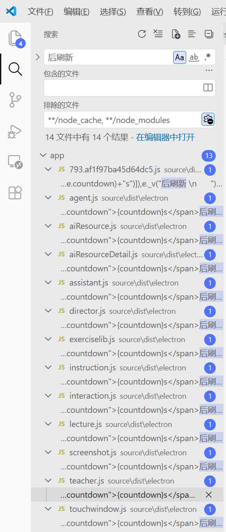
Task: Open the Run and Debug view
Action: 15,131
